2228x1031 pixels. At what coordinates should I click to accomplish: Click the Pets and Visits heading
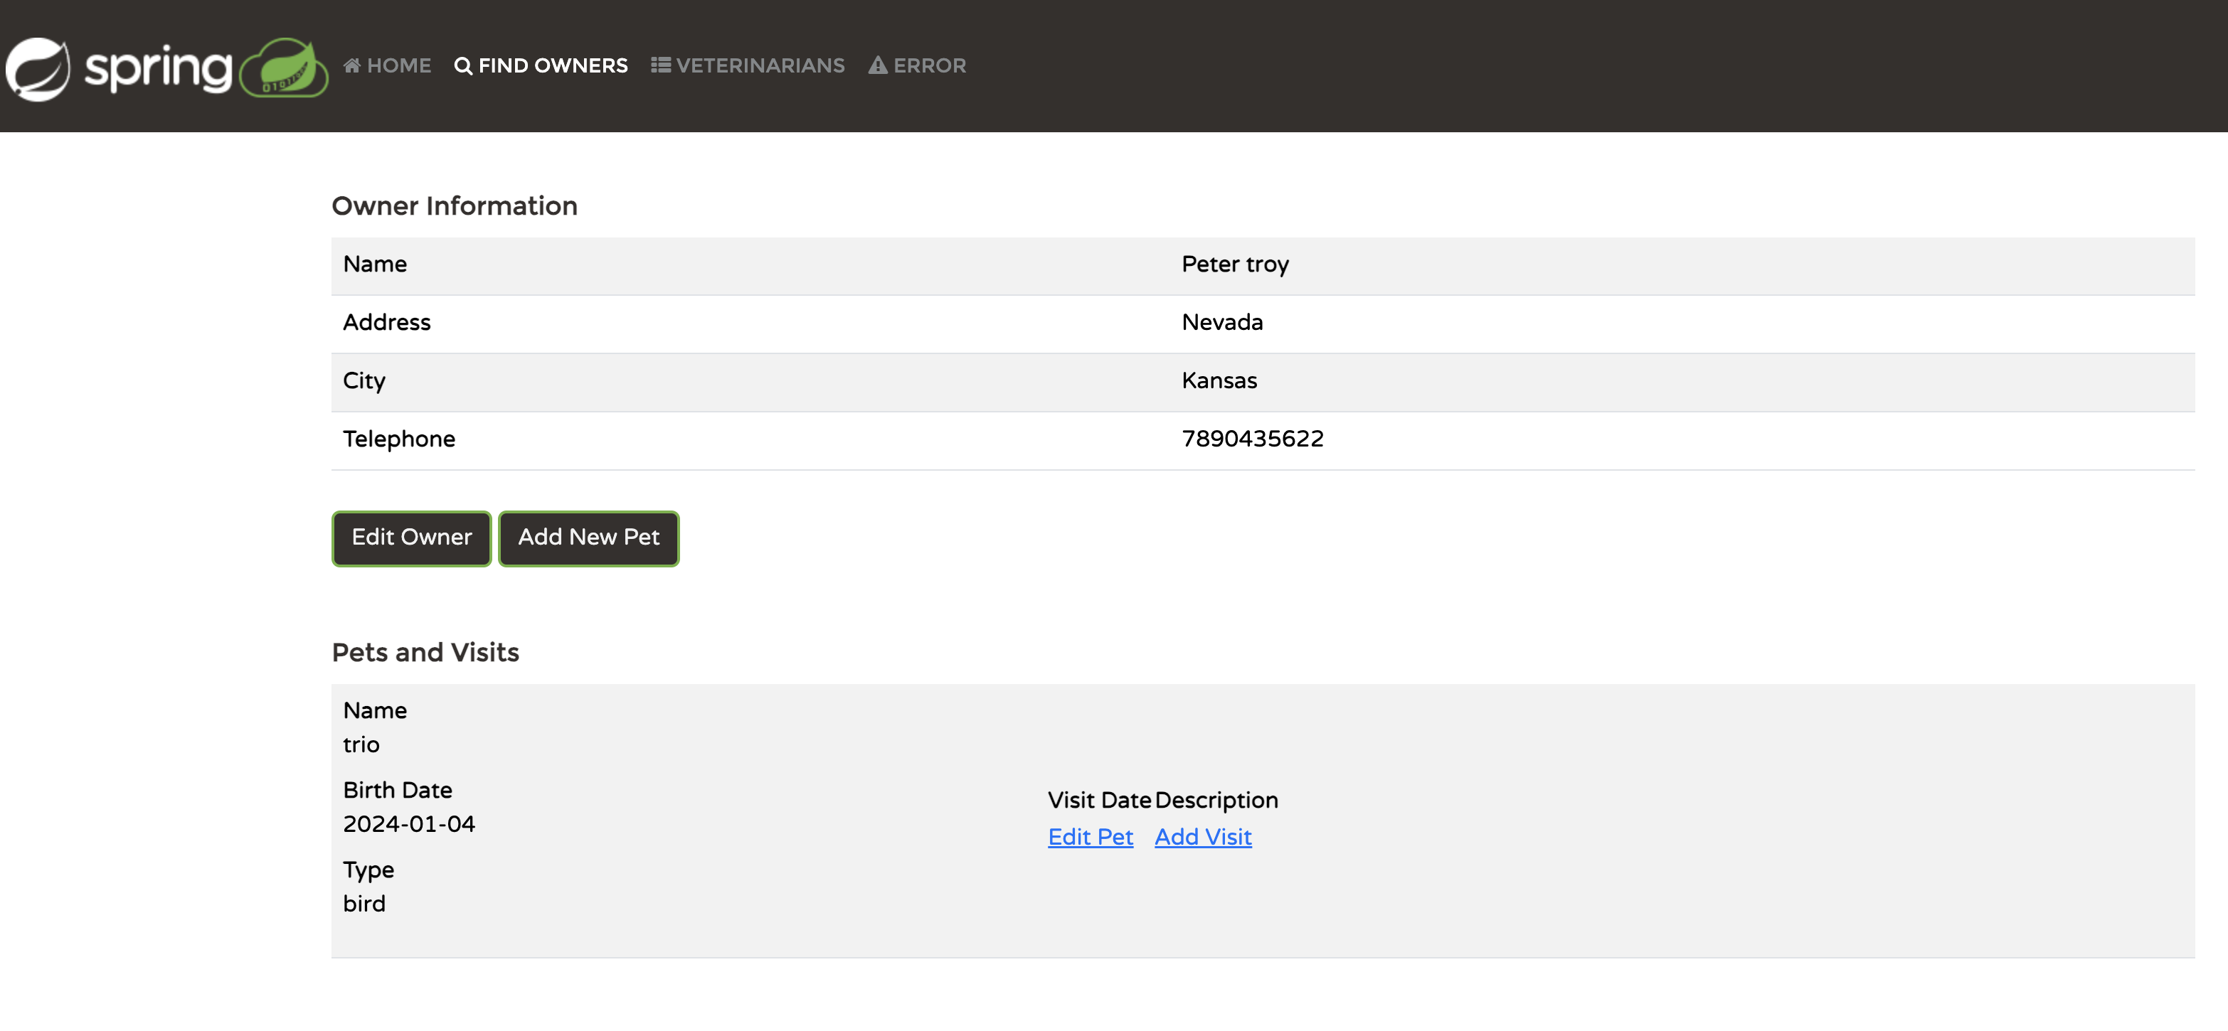425,653
